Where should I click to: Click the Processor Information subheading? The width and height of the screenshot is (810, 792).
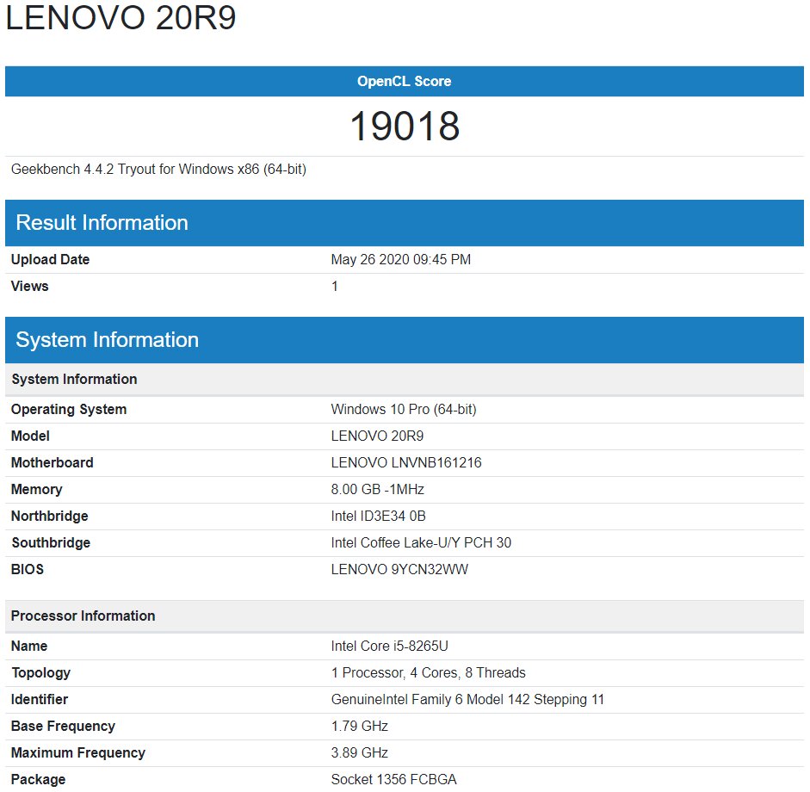point(405,616)
